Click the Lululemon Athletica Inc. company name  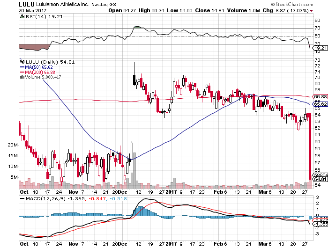(62, 4)
